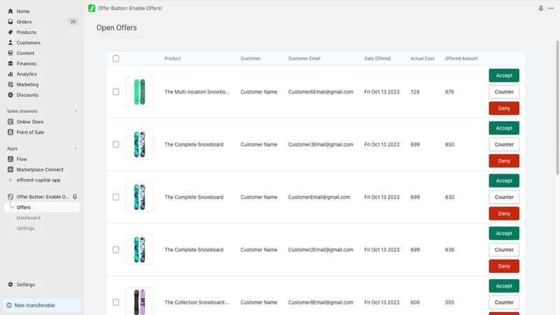Open the Collection Snowboard product thumbnail

pyautogui.click(x=139, y=302)
